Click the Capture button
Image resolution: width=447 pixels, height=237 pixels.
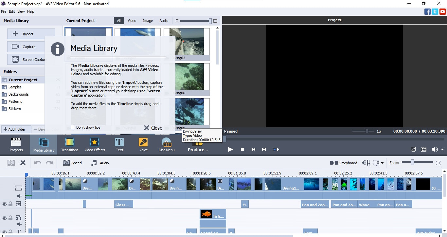click(x=26, y=47)
